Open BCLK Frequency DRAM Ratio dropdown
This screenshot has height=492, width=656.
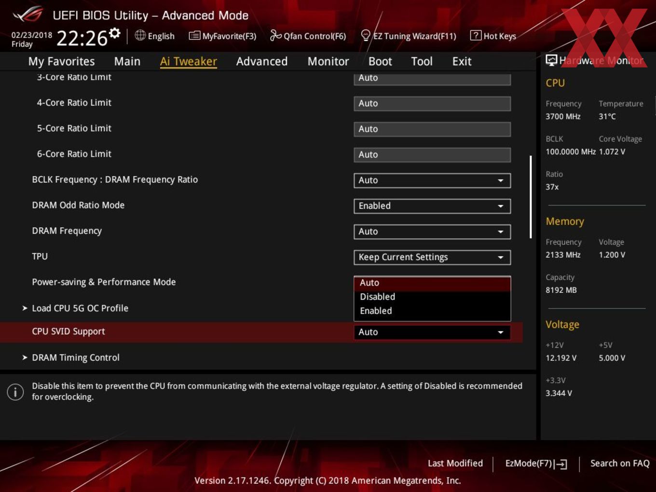coord(432,180)
